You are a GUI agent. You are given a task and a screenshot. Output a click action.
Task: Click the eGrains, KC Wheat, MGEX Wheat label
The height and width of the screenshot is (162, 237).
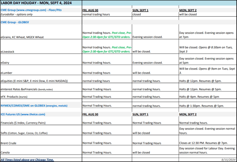22,37
